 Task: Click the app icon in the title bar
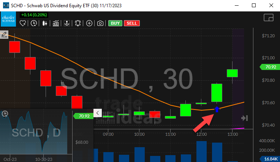click(6, 5)
